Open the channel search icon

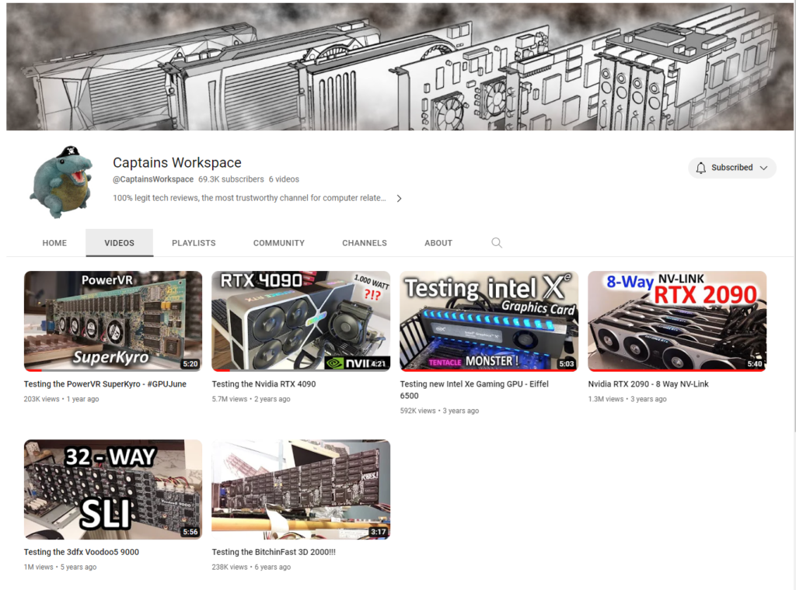click(x=496, y=242)
